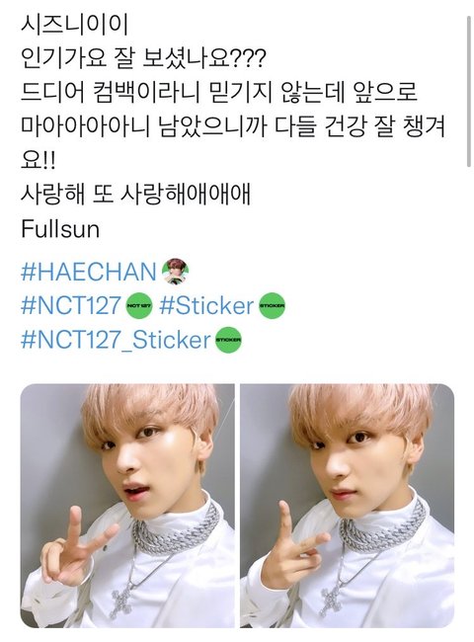Open the #NCT127 hashtag
This screenshot has height=642, width=474.
tap(71, 305)
